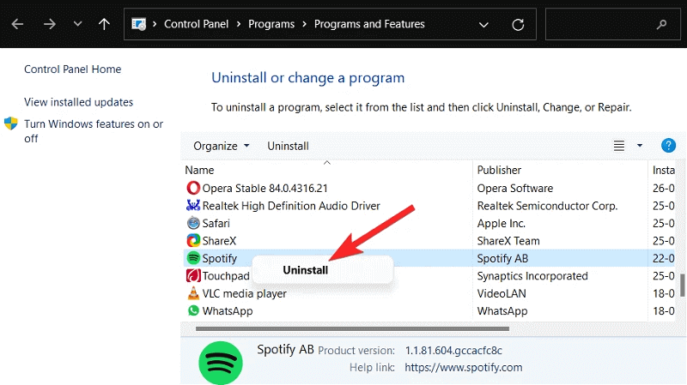
Task: Change view with the list view icon
Action: pyautogui.click(x=619, y=146)
